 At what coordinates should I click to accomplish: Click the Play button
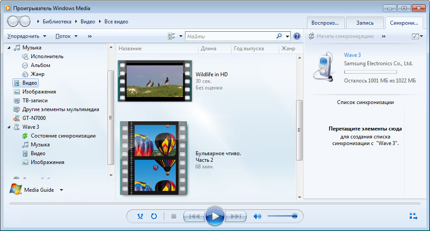point(215,216)
